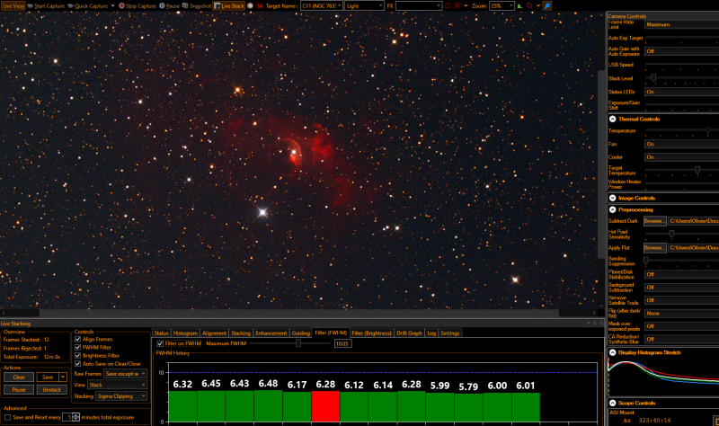
Task: Click the Clear button
Action: [19, 377]
